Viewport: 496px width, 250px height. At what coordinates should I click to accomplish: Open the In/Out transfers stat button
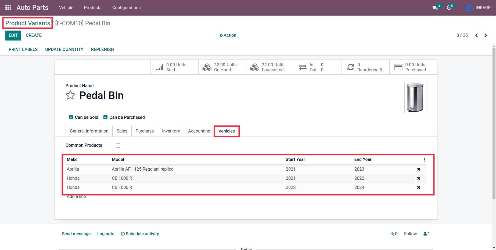tap(318, 67)
